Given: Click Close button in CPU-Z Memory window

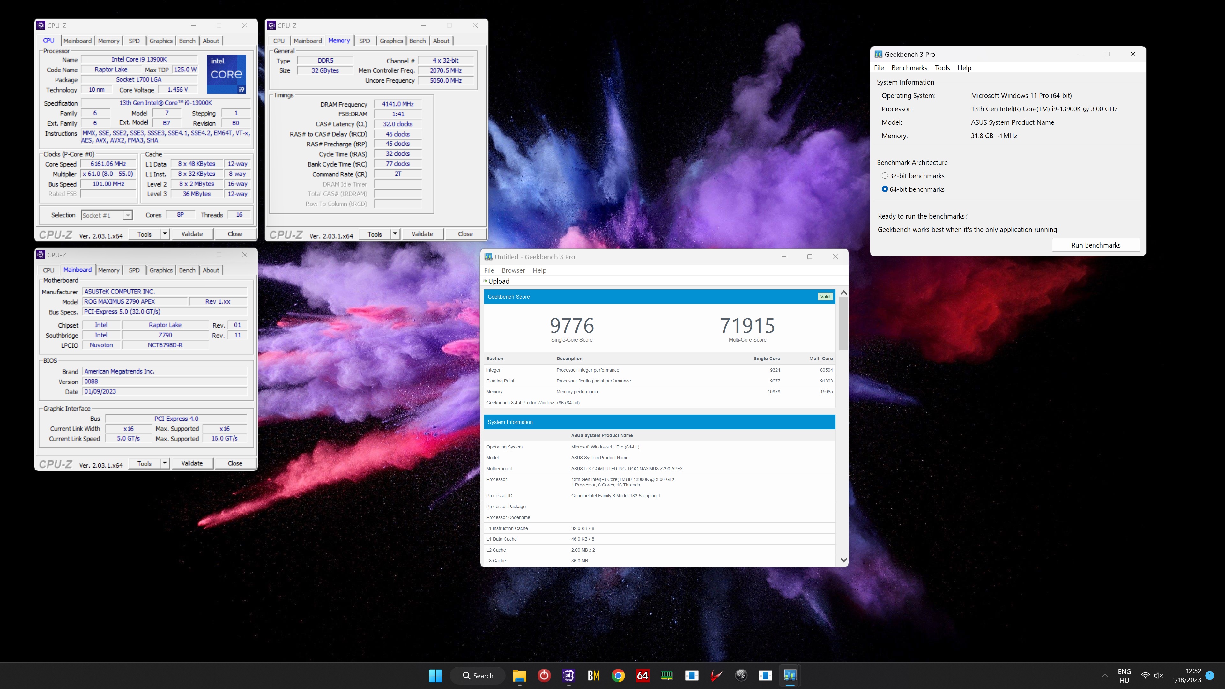Looking at the screenshot, I should [x=465, y=234].
